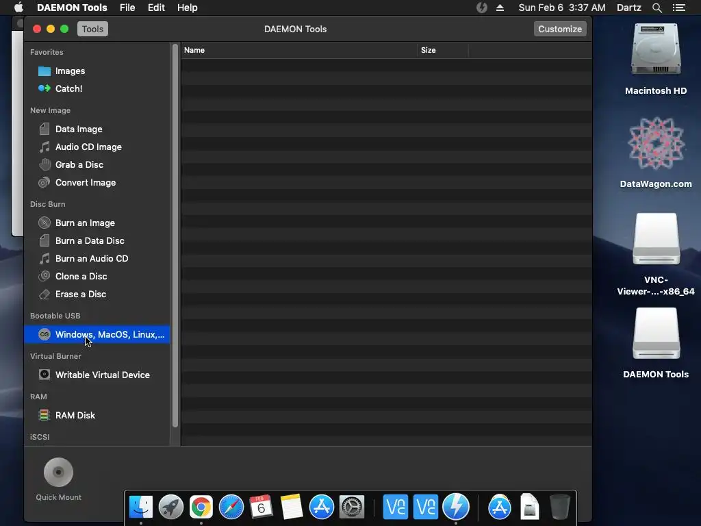This screenshot has width=701, height=526.
Task: Click the Tools toolbar button
Action: click(x=92, y=29)
